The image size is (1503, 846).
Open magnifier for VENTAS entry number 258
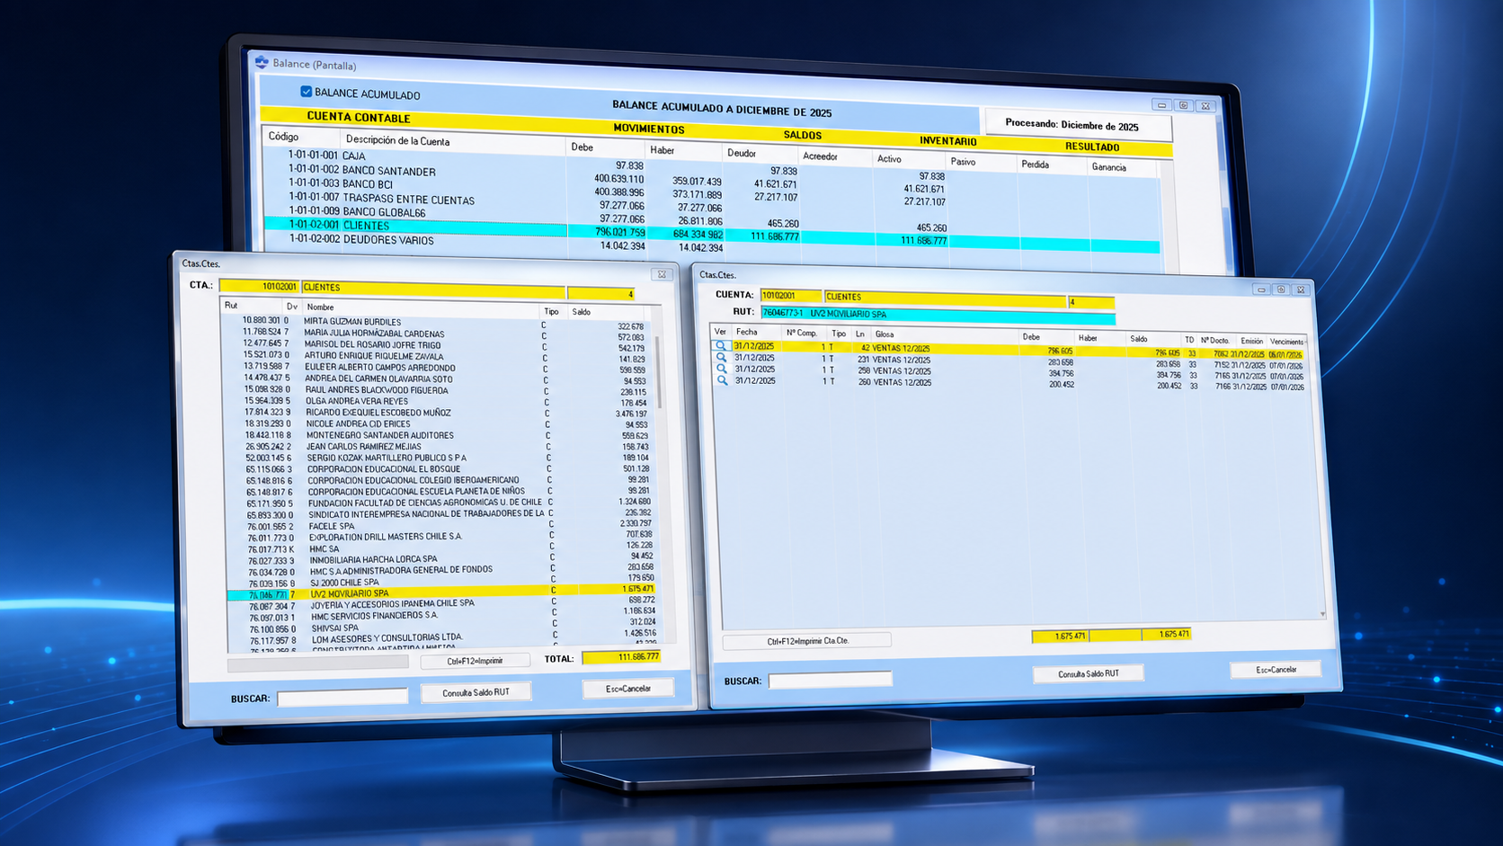pyautogui.click(x=721, y=369)
